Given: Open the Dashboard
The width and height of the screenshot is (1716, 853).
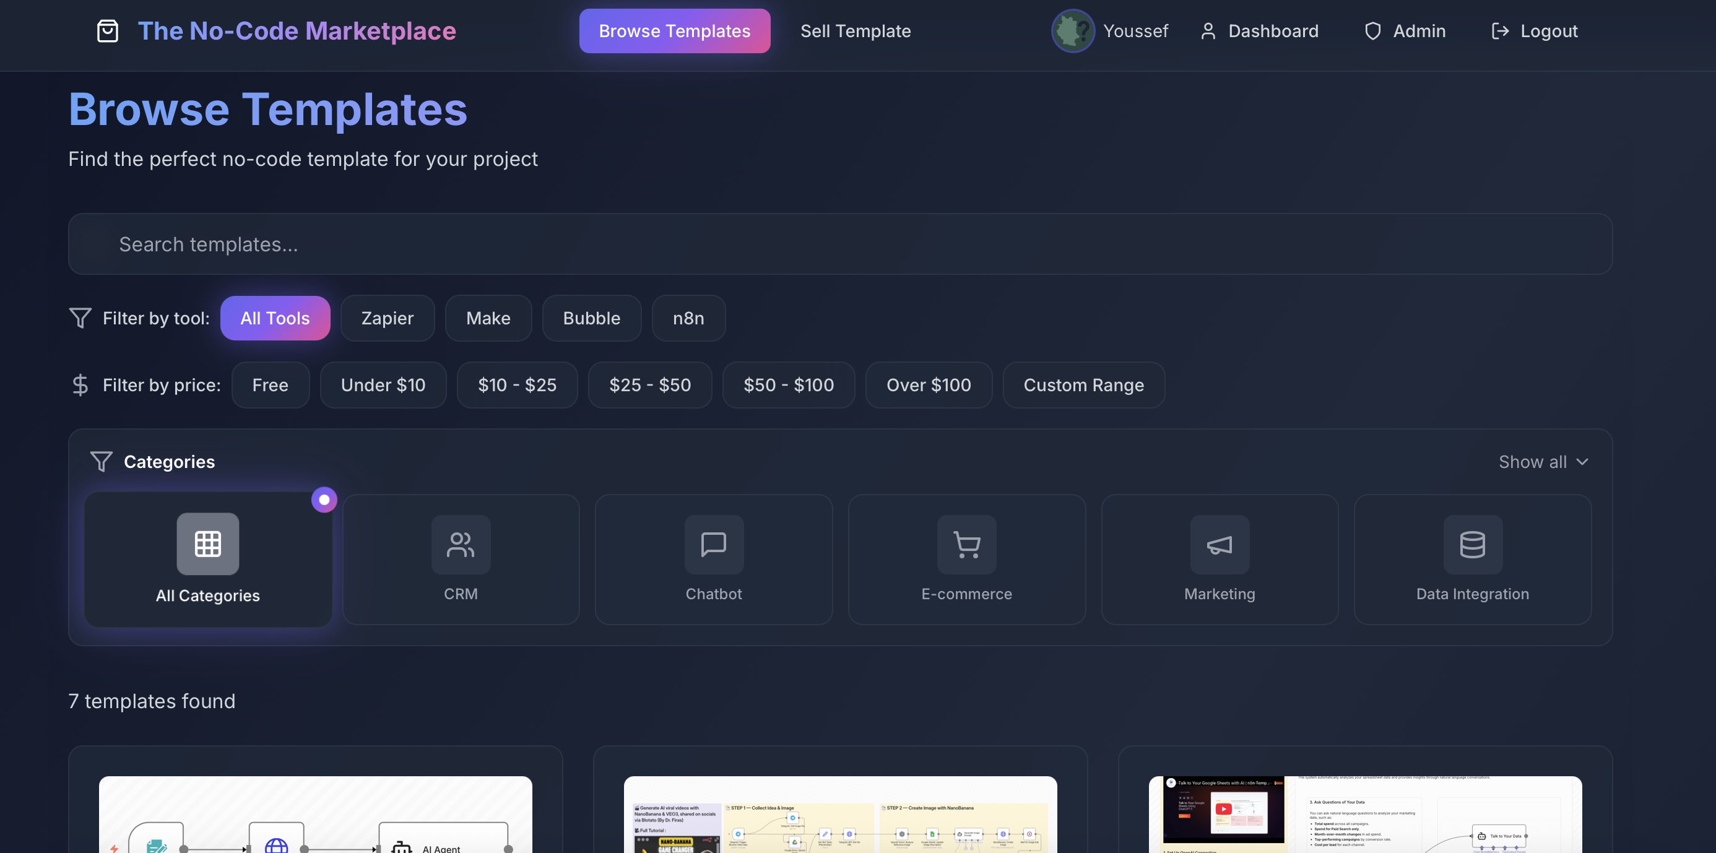Looking at the screenshot, I should point(1259,30).
